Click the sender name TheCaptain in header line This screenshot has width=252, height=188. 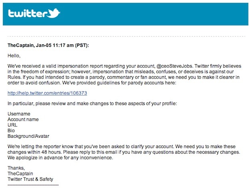[x=23, y=46]
